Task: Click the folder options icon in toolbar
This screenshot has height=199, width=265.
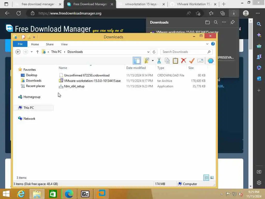Action: 146,61
